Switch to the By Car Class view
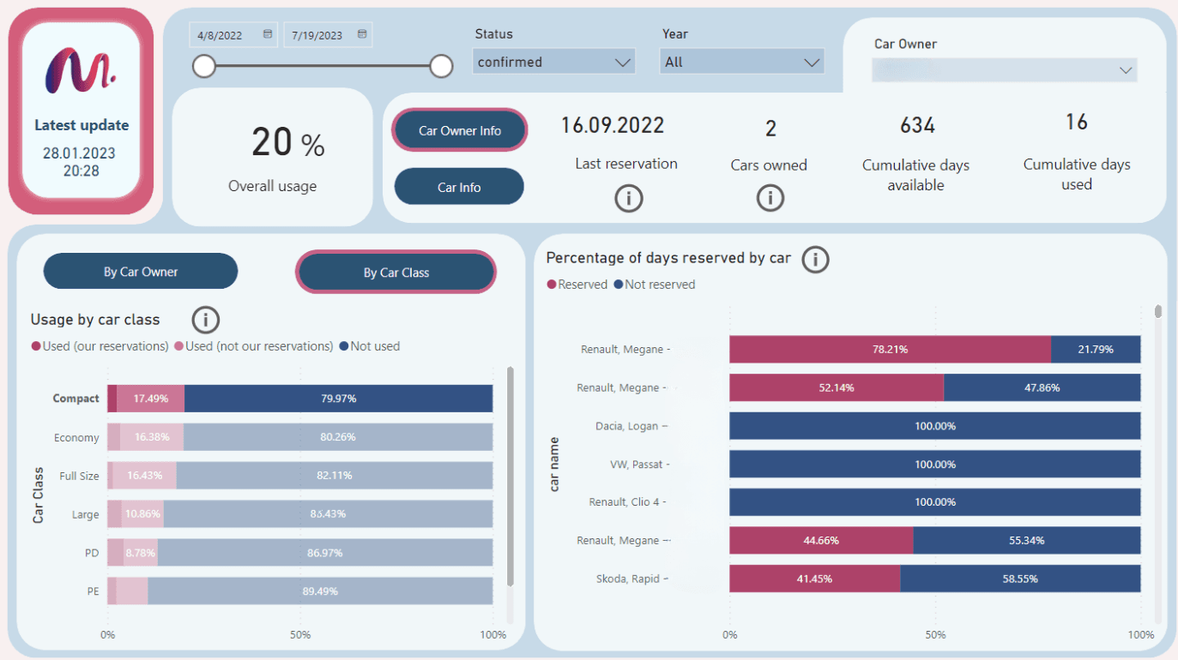The width and height of the screenshot is (1178, 660). (x=396, y=271)
